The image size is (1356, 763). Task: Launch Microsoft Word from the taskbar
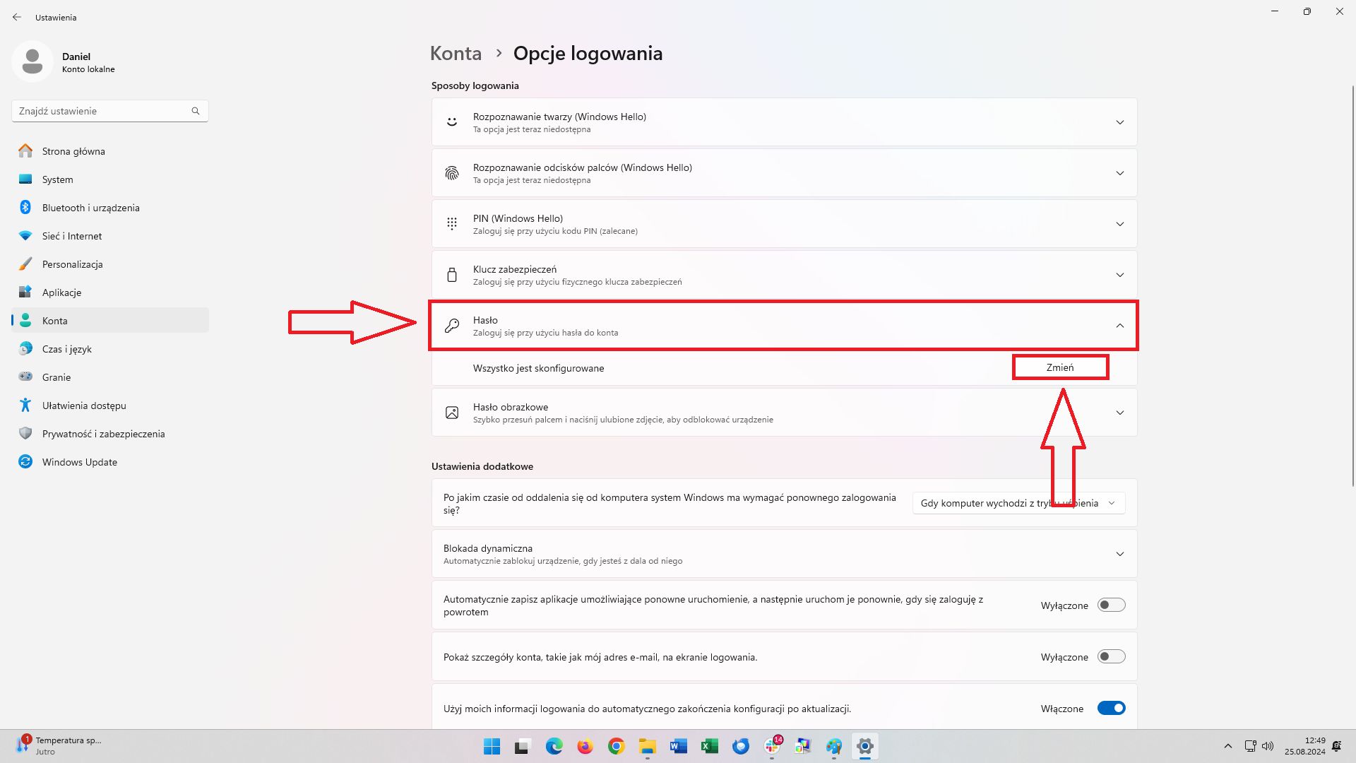coord(678,746)
